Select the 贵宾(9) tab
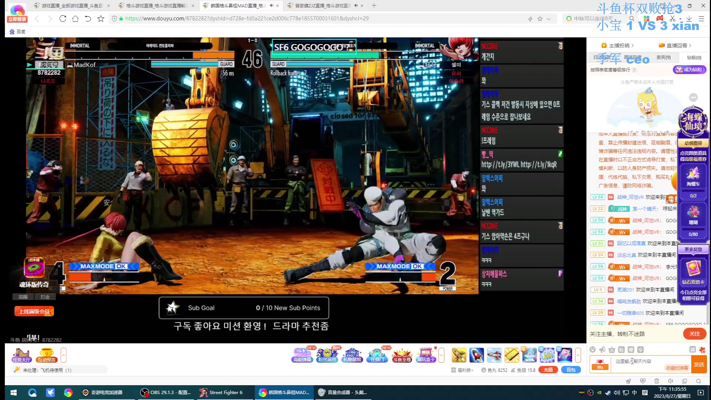 click(664, 57)
